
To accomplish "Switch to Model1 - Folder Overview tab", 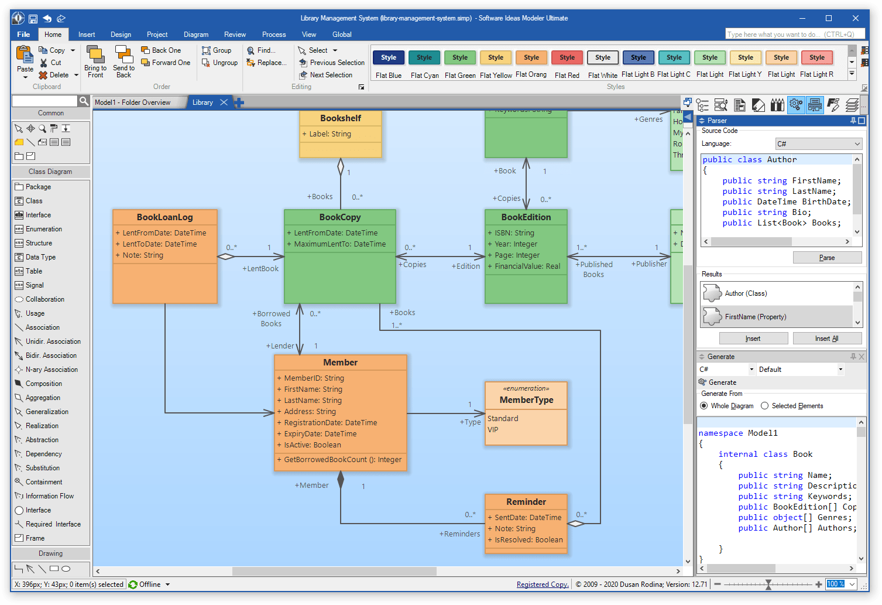I will pyautogui.click(x=132, y=102).
